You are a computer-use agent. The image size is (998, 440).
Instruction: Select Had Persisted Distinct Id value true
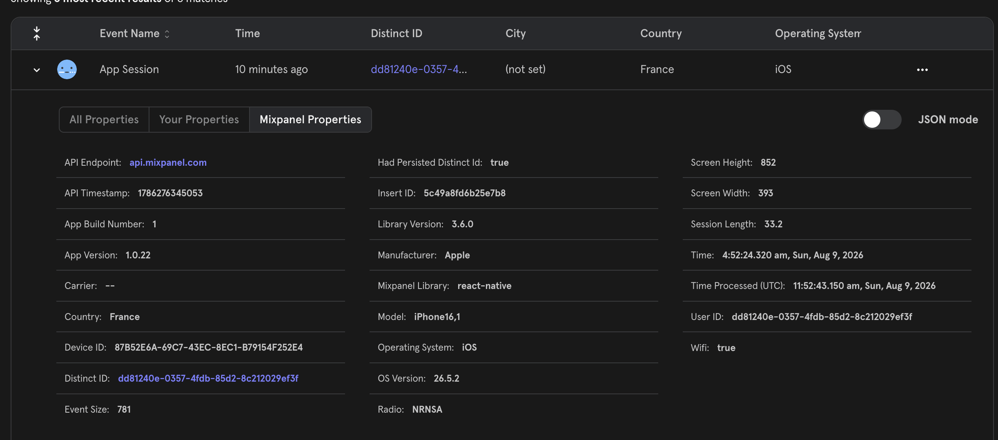499,162
